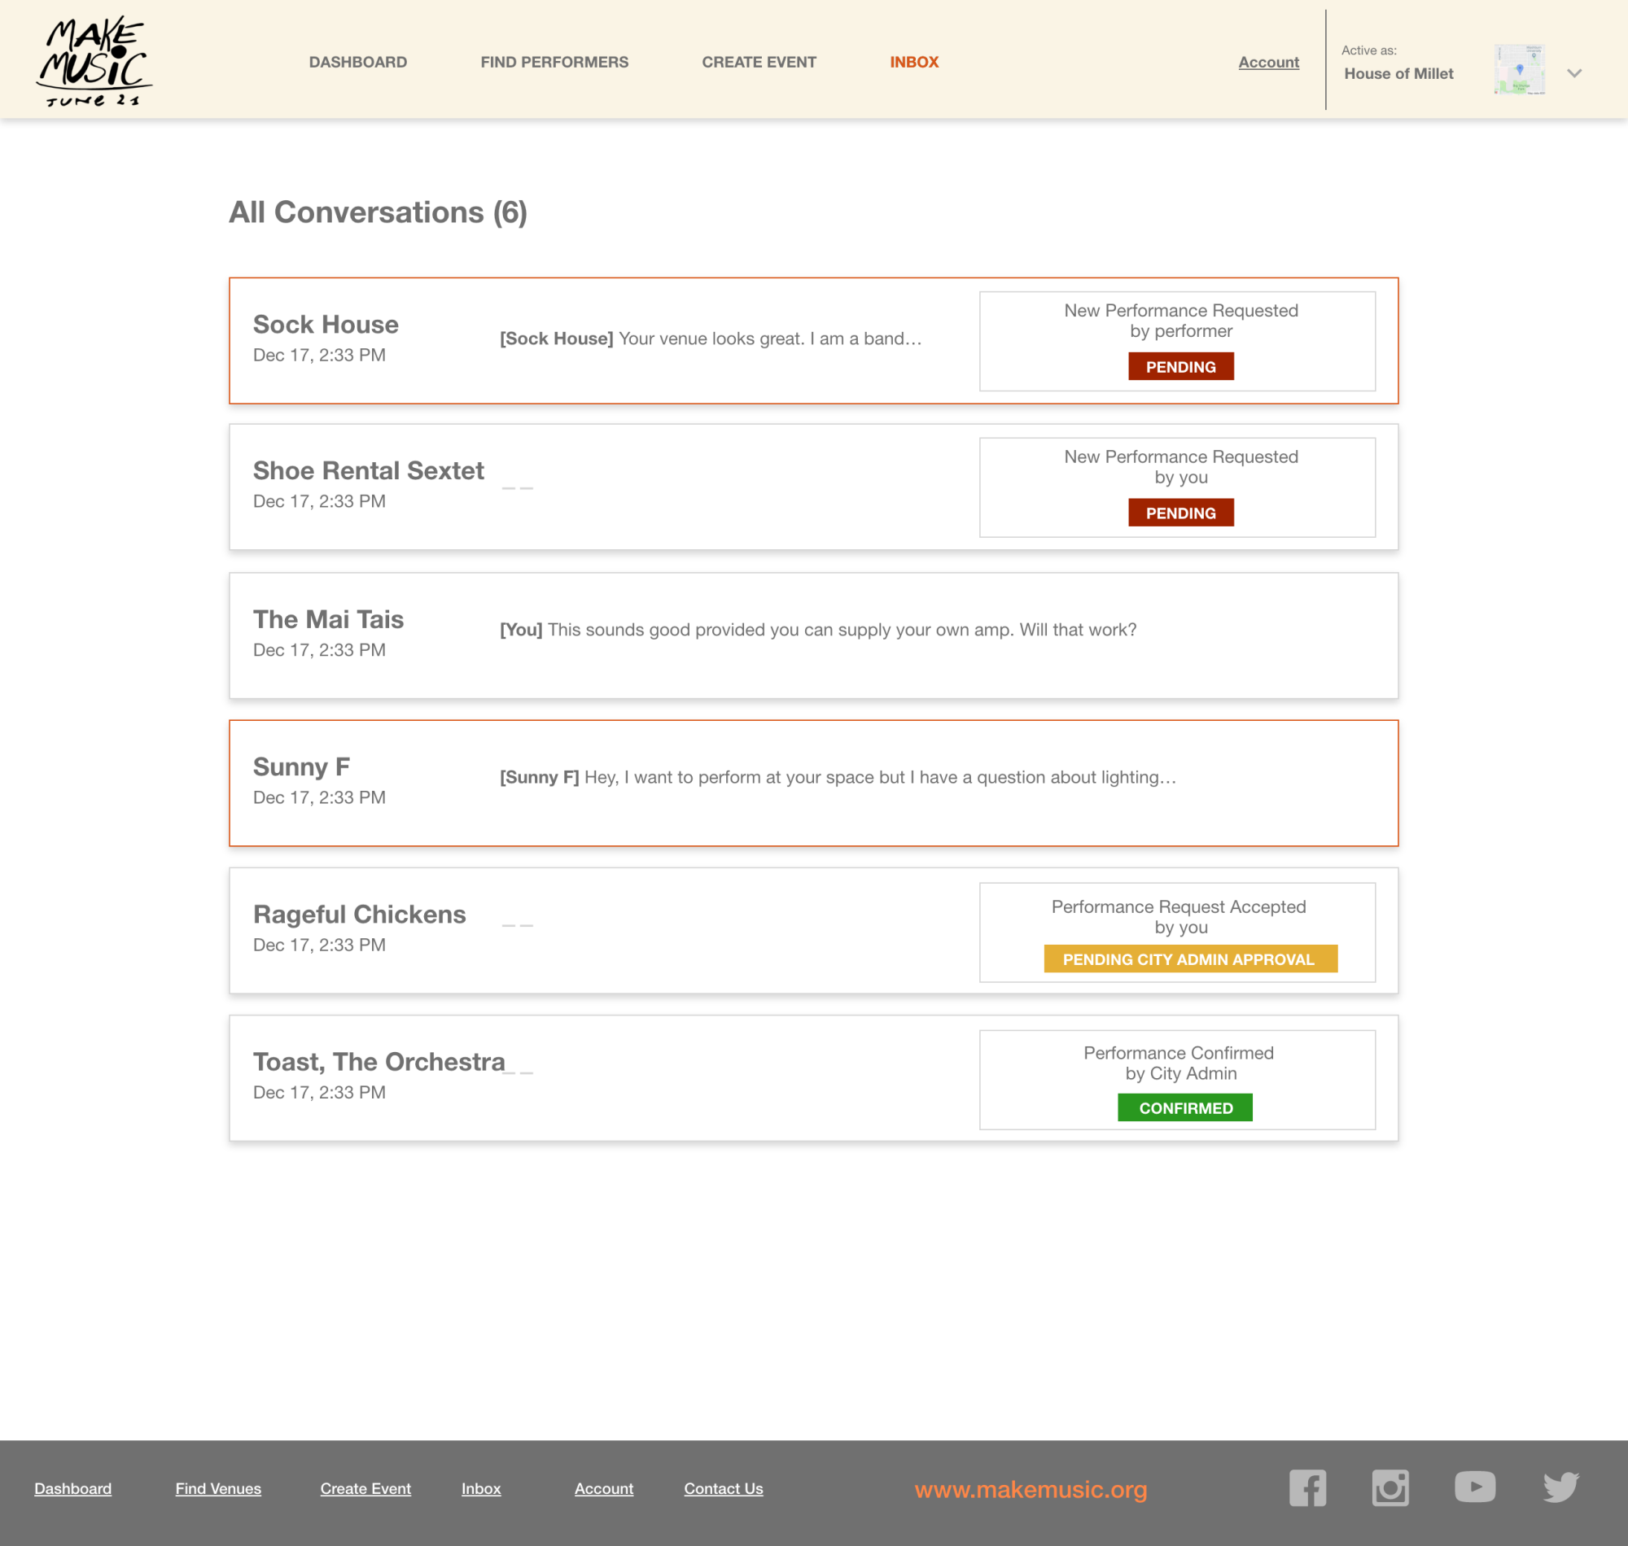The image size is (1628, 1546).
Task: Click the amp message preview from You
Action: point(818,630)
